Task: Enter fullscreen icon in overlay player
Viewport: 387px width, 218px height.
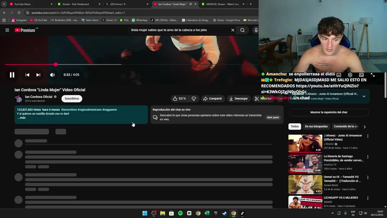Action: tap(372, 75)
